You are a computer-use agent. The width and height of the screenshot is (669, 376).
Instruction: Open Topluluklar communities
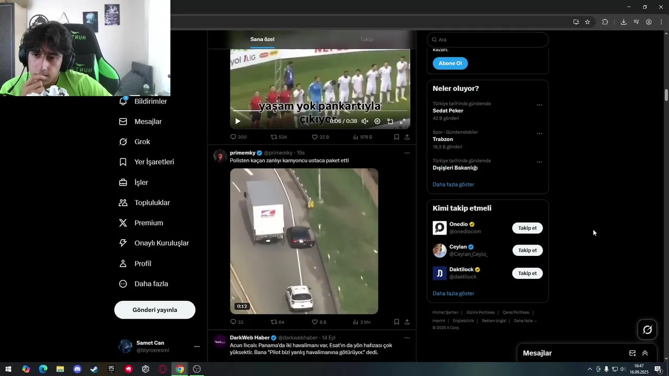click(x=144, y=203)
